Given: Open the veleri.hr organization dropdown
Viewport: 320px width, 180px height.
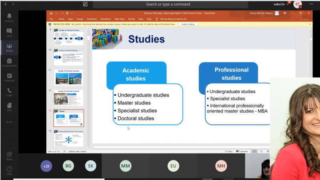Looking at the screenshot, I should tap(281, 4).
